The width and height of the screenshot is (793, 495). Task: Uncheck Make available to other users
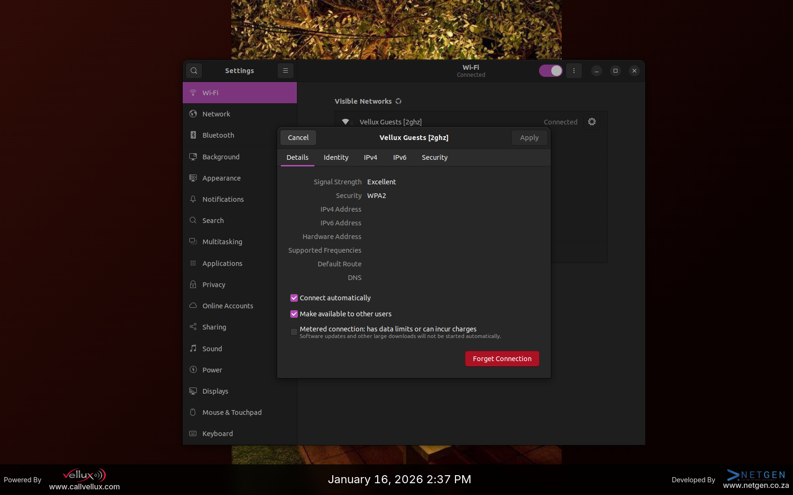point(294,314)
